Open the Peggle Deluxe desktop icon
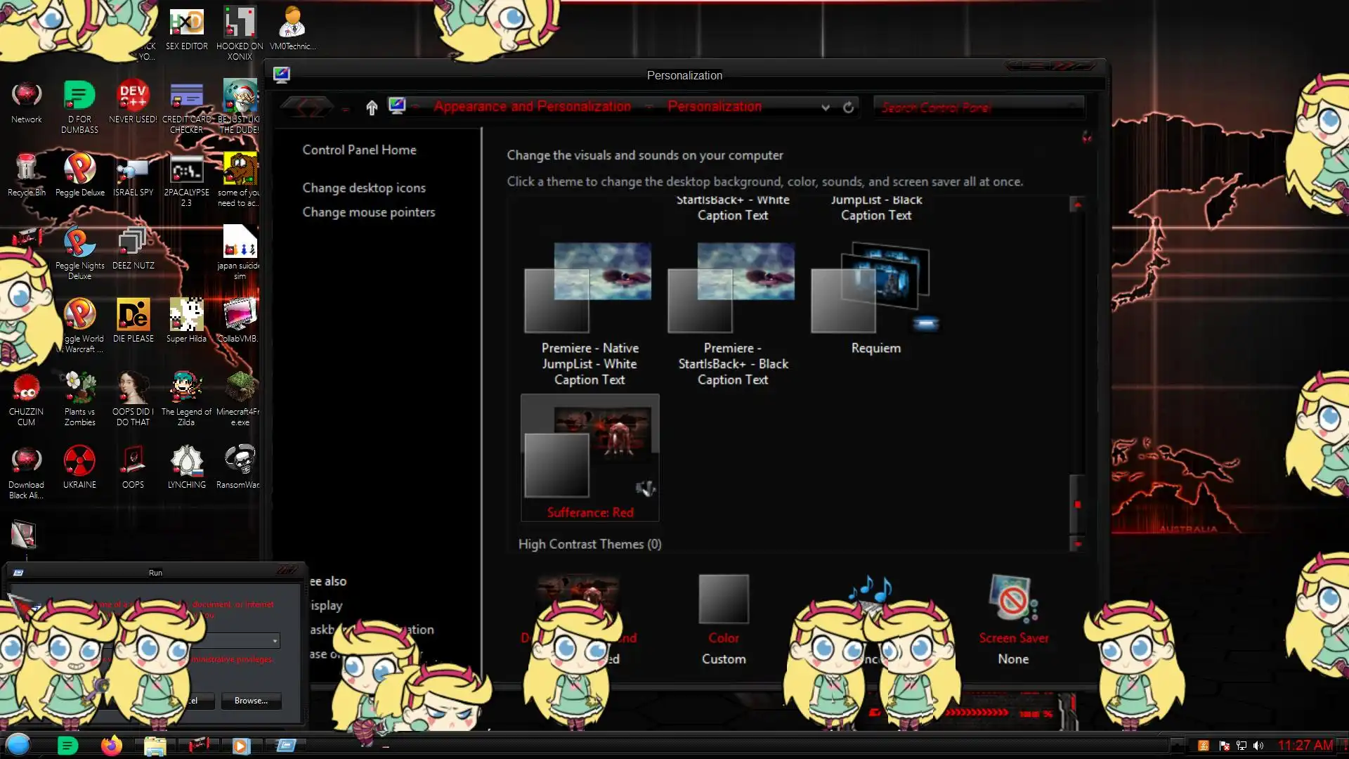 coord(79,169)
